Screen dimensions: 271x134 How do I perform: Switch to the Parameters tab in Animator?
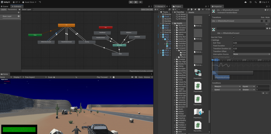(x=12, y=10)
